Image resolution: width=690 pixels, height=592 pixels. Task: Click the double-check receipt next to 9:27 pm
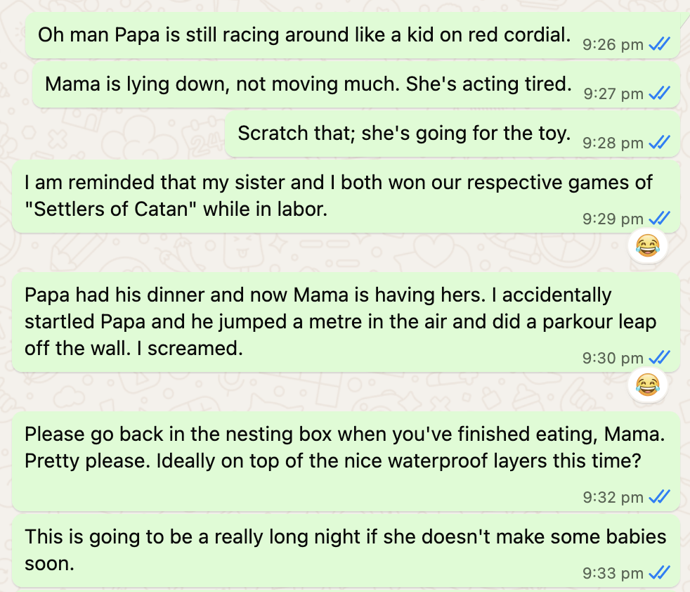click(x=659, y=94)
